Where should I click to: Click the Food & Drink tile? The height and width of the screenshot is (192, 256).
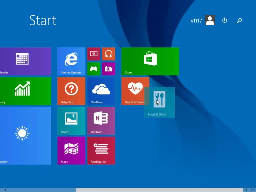[x=159, y=102]
